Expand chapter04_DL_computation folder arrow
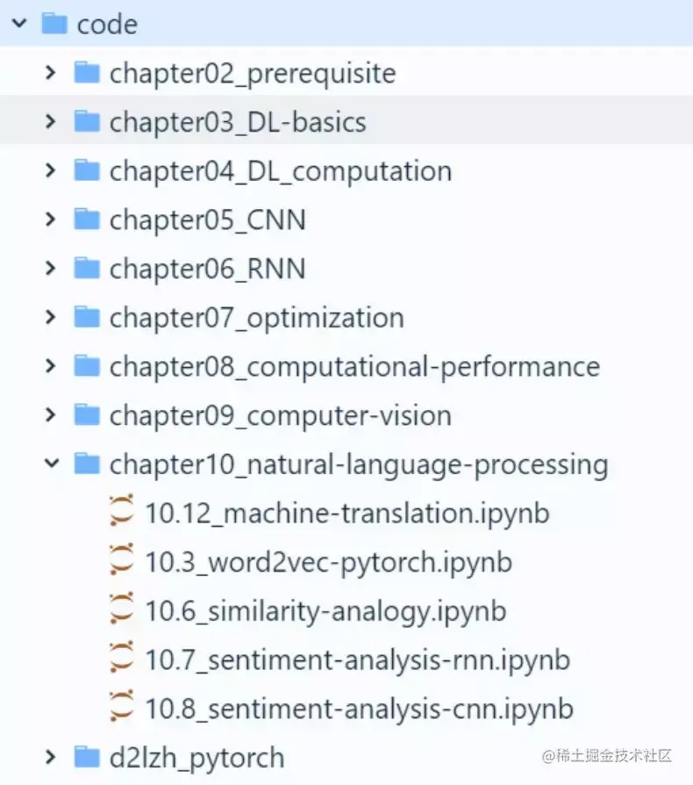Image resolution: width=693 pixels, height=785 pixels. [x=51, y=170]
